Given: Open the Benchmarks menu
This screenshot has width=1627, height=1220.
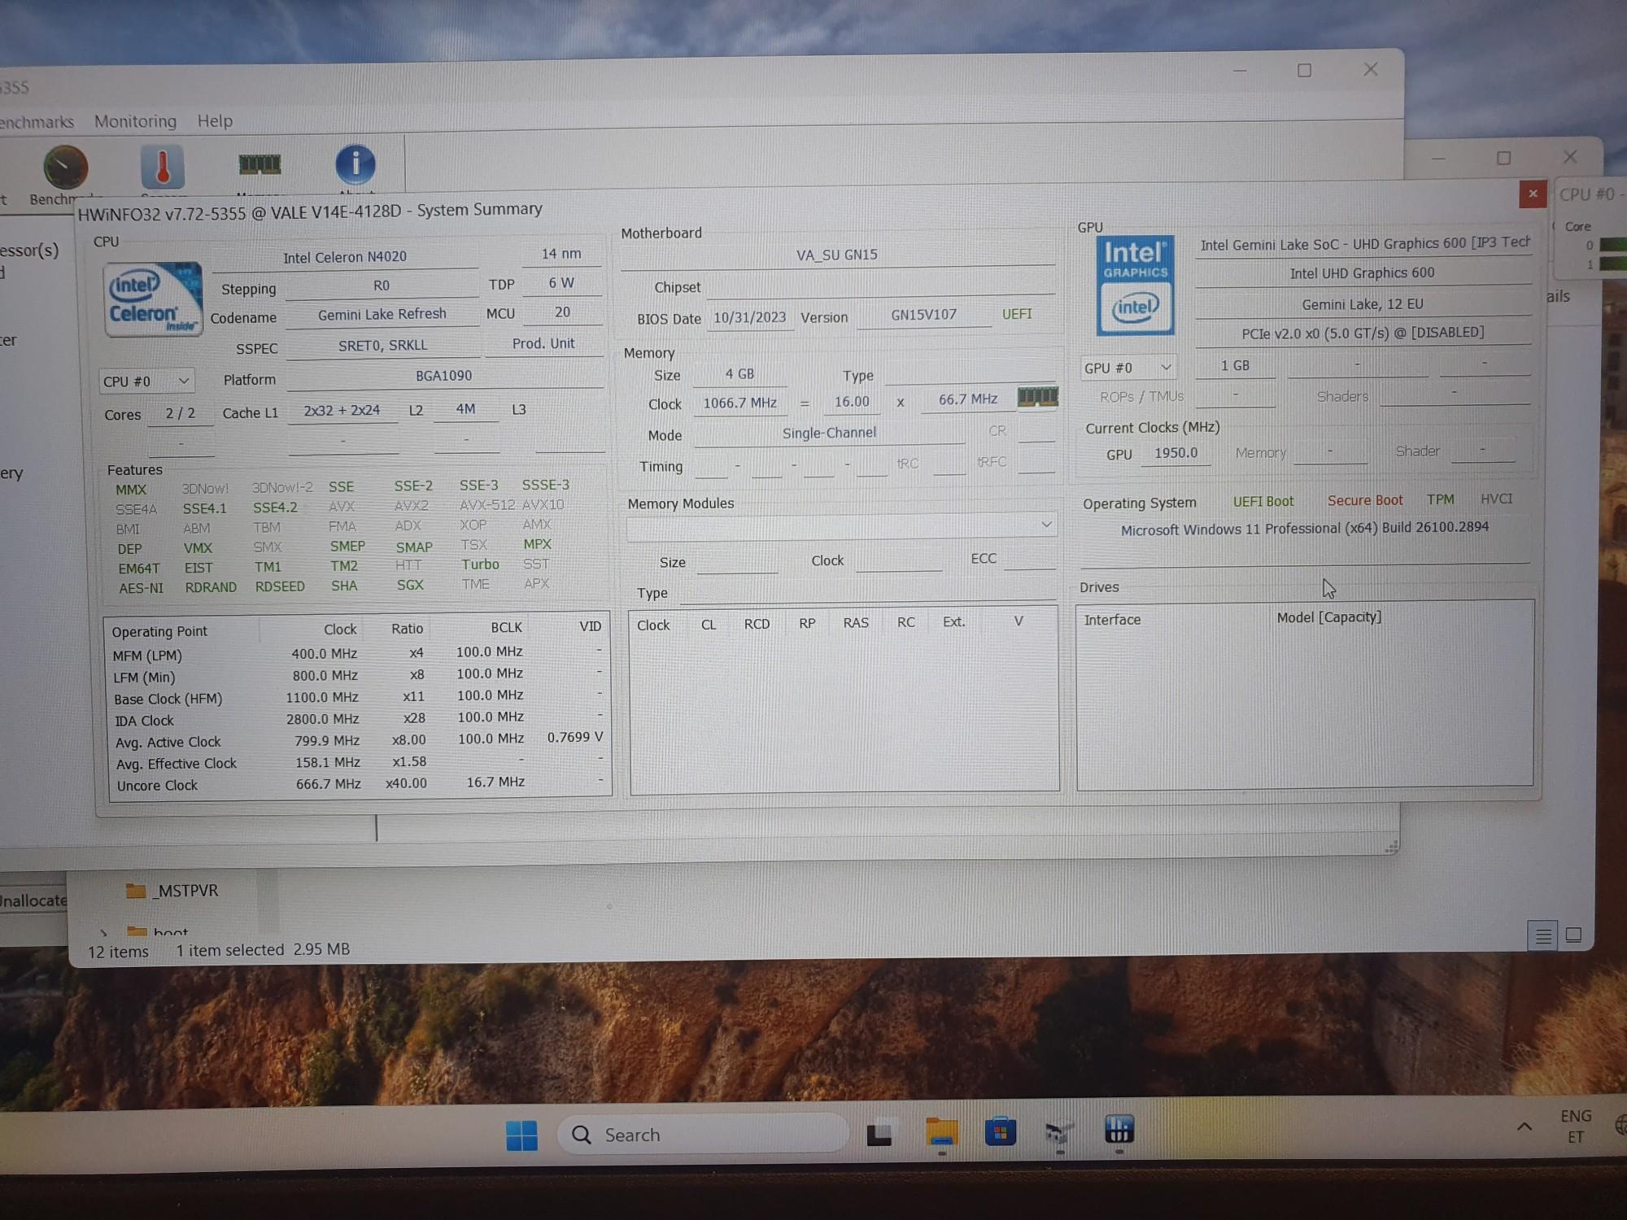Looking at the screenshot, I should coord(36,122).
